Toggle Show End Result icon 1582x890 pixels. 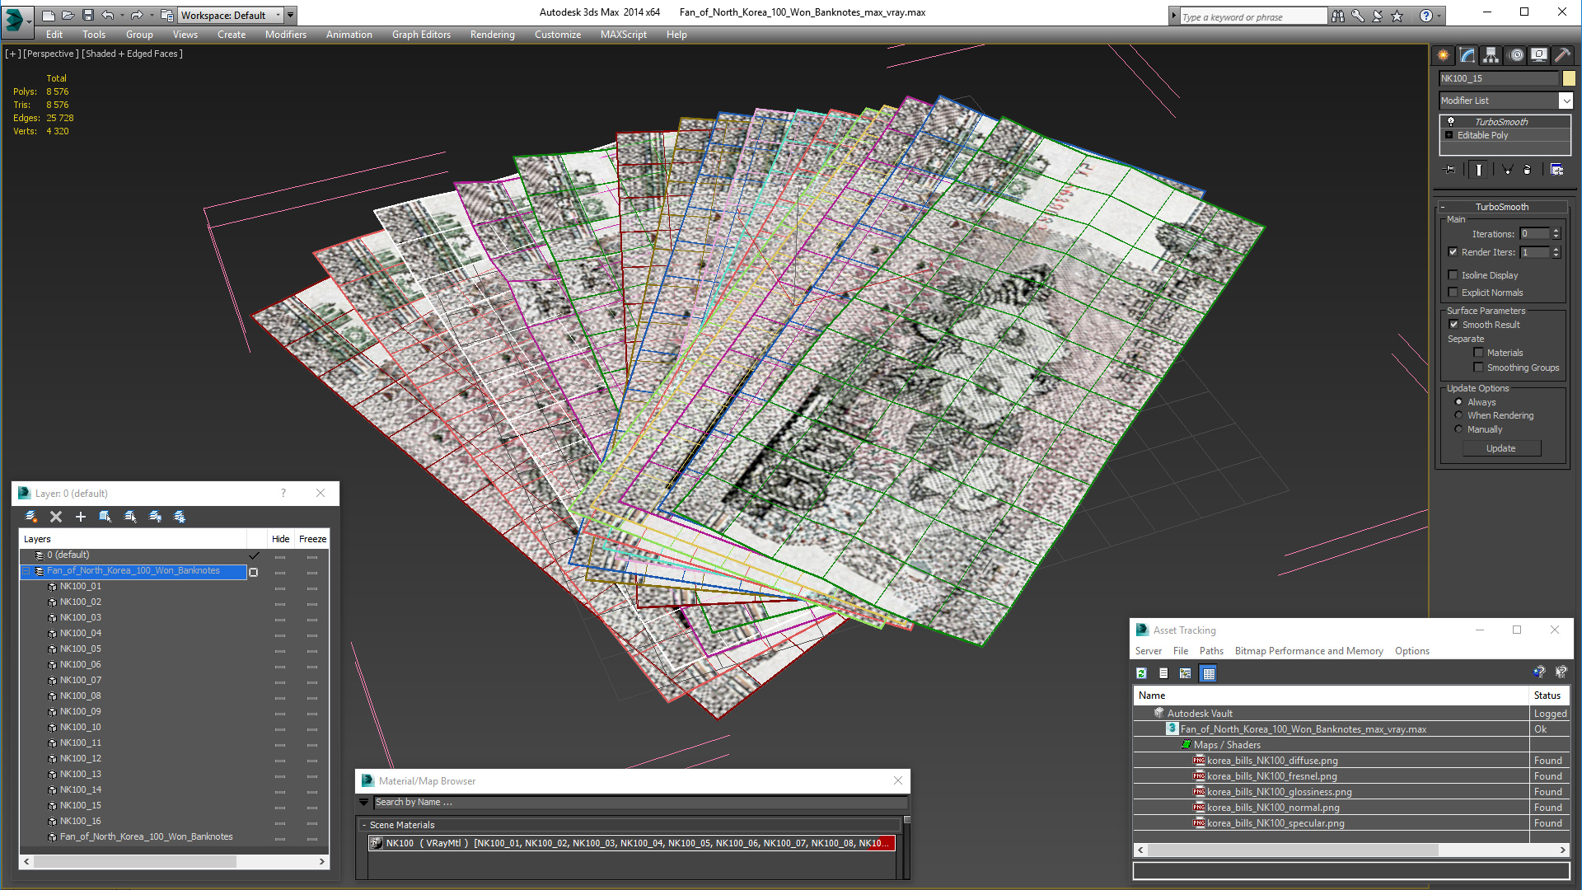coord(1479,169)
